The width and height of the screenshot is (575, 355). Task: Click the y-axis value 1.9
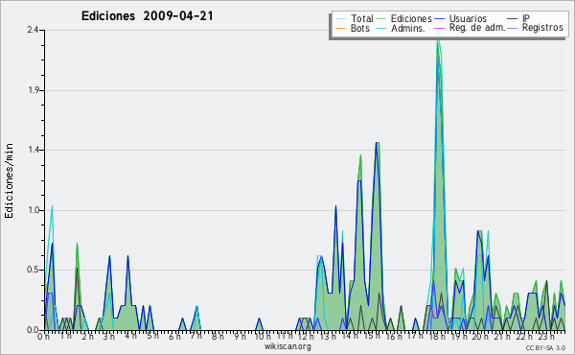tap(33, 90)
